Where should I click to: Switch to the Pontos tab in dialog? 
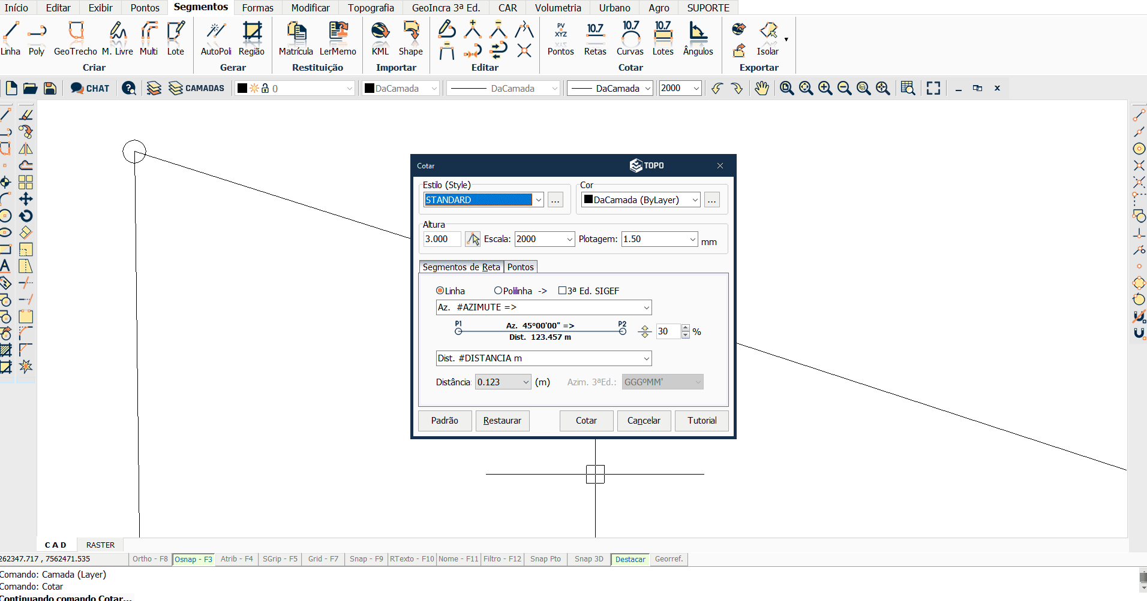coord(520,267)
